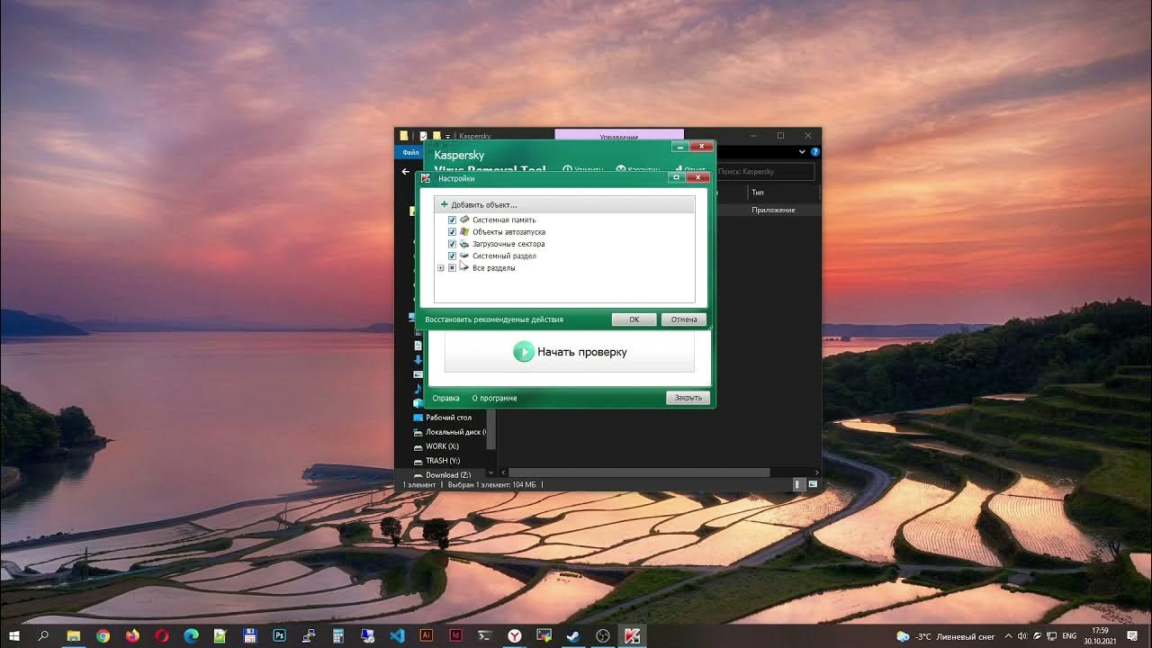Open Yandex Browser from the taskbar
The height and width of the screenshot is (648, 1152).
(x=515, y=635)
